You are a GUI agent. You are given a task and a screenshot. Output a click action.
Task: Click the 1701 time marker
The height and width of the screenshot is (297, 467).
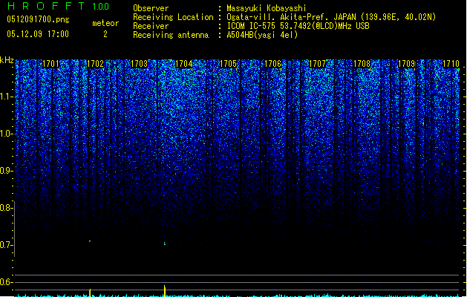(51, 64)
